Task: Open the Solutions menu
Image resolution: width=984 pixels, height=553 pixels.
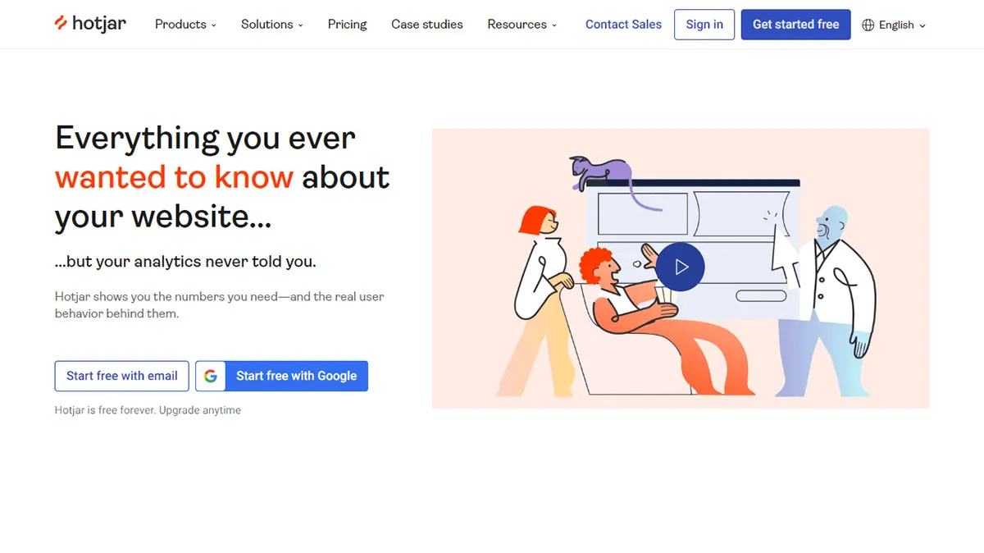Action: pos(266,25)
